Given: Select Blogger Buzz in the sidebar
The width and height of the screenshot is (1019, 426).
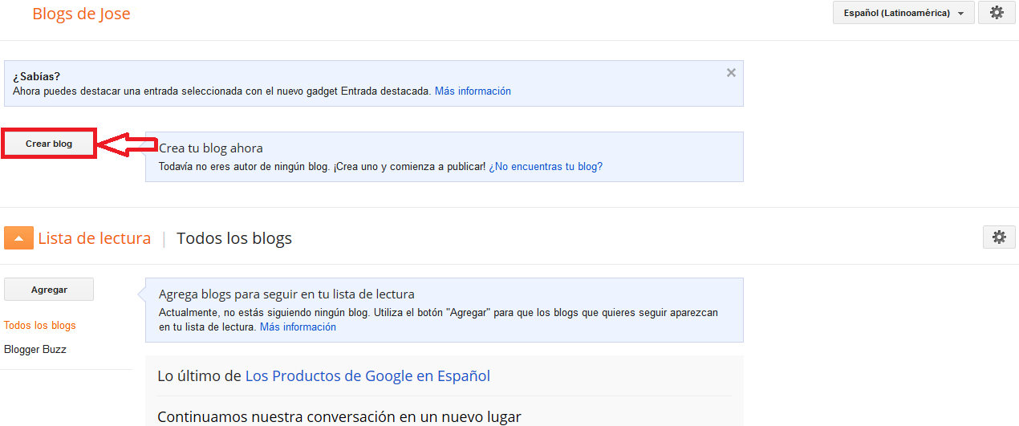Looking at the screenshot, I should coord(35,350).
